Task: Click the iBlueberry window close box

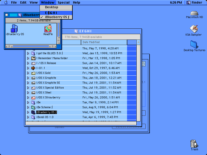Action: pos(7,15)
